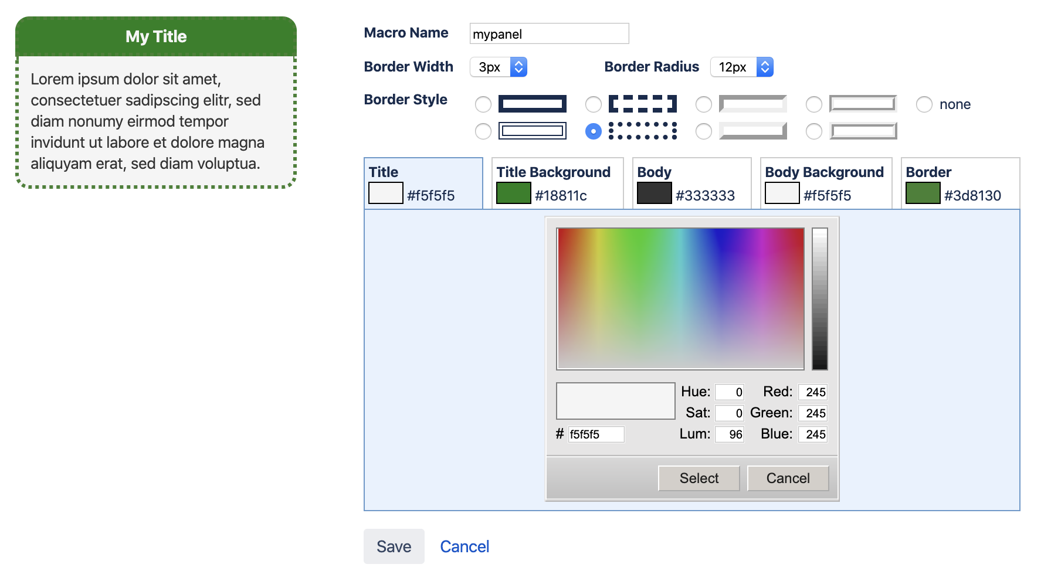
Task: Set border style to none
Action: coord(924,104)
